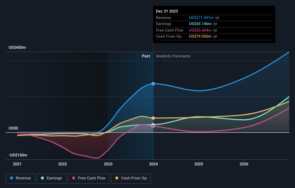Click the 2025 x-axis label
This screenshot has height=188, width=295.
(x=199, y=164)
